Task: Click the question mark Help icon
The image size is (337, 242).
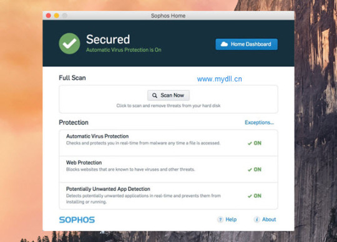Action: pyautogui.click(x=220, y=220)
